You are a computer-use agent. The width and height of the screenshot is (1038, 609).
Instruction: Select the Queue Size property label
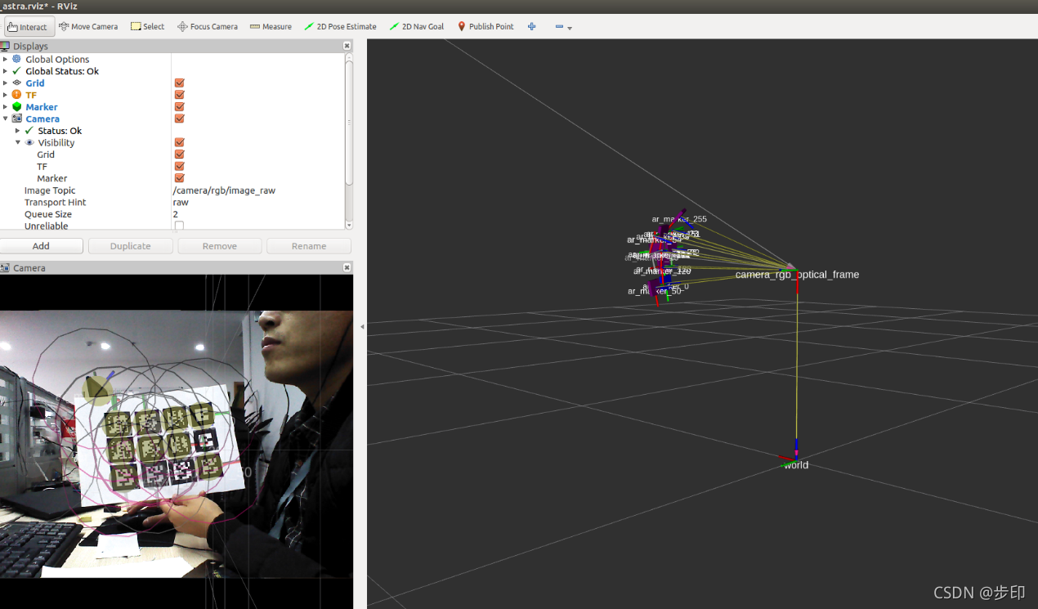(48, 214)
